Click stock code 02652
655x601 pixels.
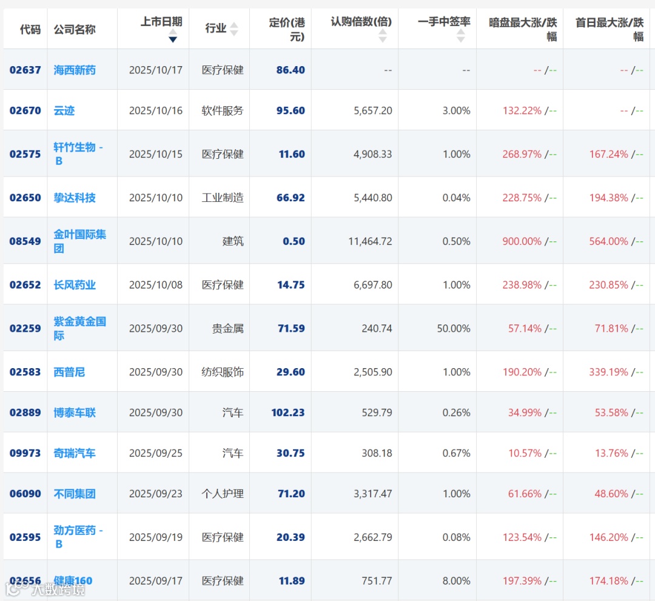(x=25, y=285)
